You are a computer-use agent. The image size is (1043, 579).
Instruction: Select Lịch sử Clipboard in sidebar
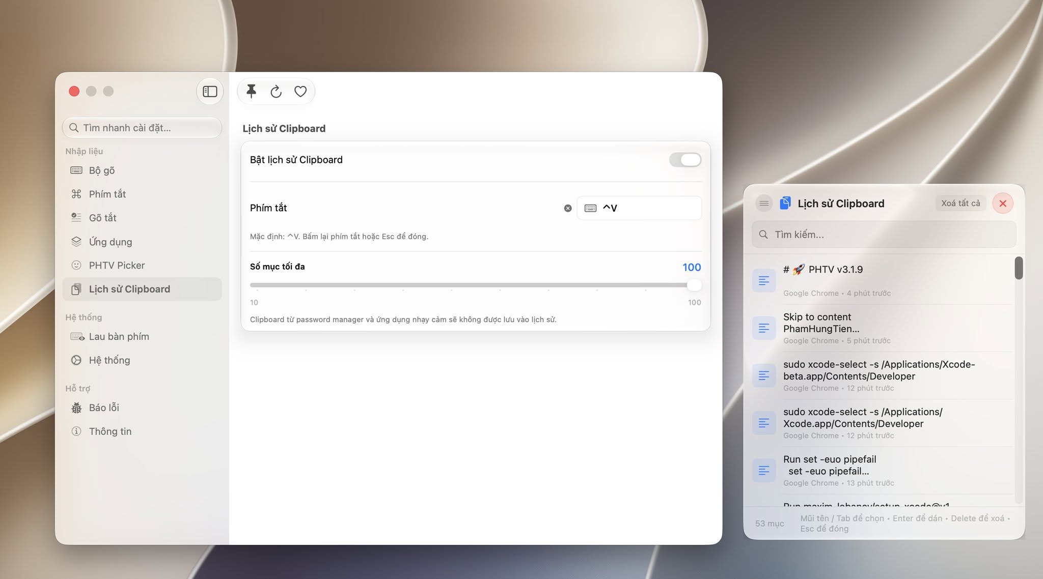click(x=142, y=289)
